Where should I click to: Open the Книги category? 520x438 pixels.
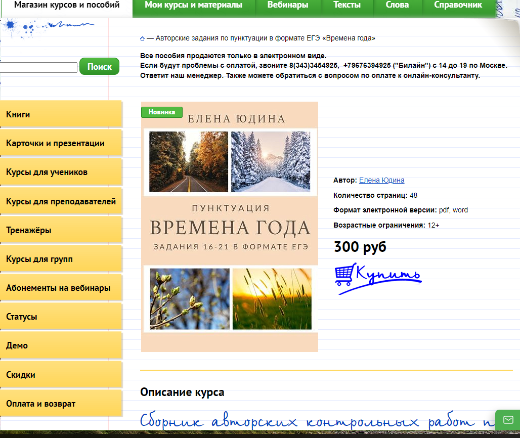point(61,114)
